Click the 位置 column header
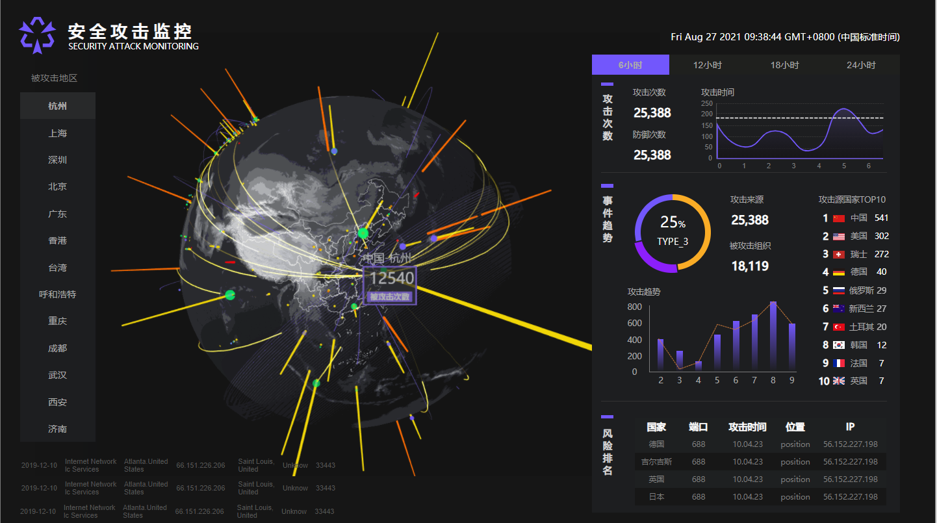Screen dimensions: 937x523 click(x=795, y=427)
